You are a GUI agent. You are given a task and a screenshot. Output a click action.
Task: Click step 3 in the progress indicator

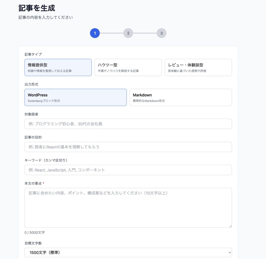click(161, 33)
